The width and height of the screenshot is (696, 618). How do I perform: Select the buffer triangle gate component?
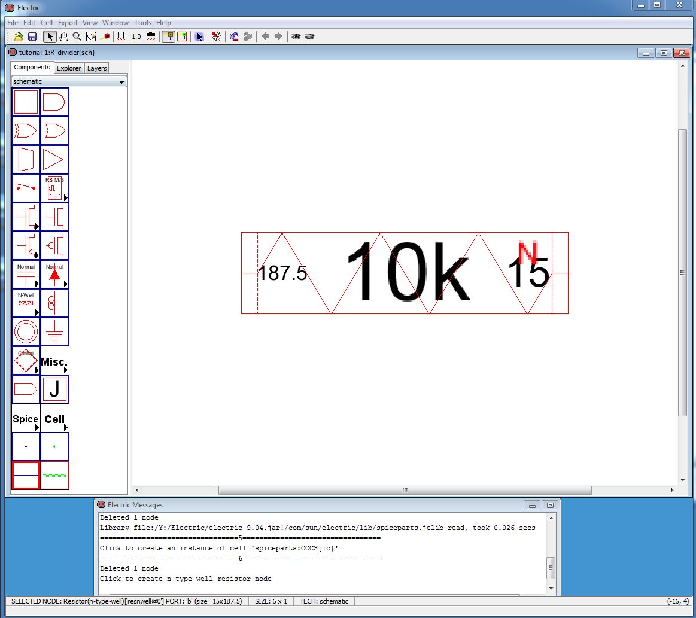point(54,160)
